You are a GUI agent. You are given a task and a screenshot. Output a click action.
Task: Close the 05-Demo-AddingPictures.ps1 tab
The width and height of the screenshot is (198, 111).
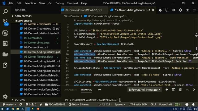coord(153,10)
